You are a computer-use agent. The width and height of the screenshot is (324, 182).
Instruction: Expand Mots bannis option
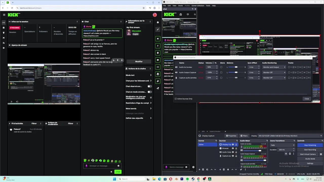pos(139,108)
